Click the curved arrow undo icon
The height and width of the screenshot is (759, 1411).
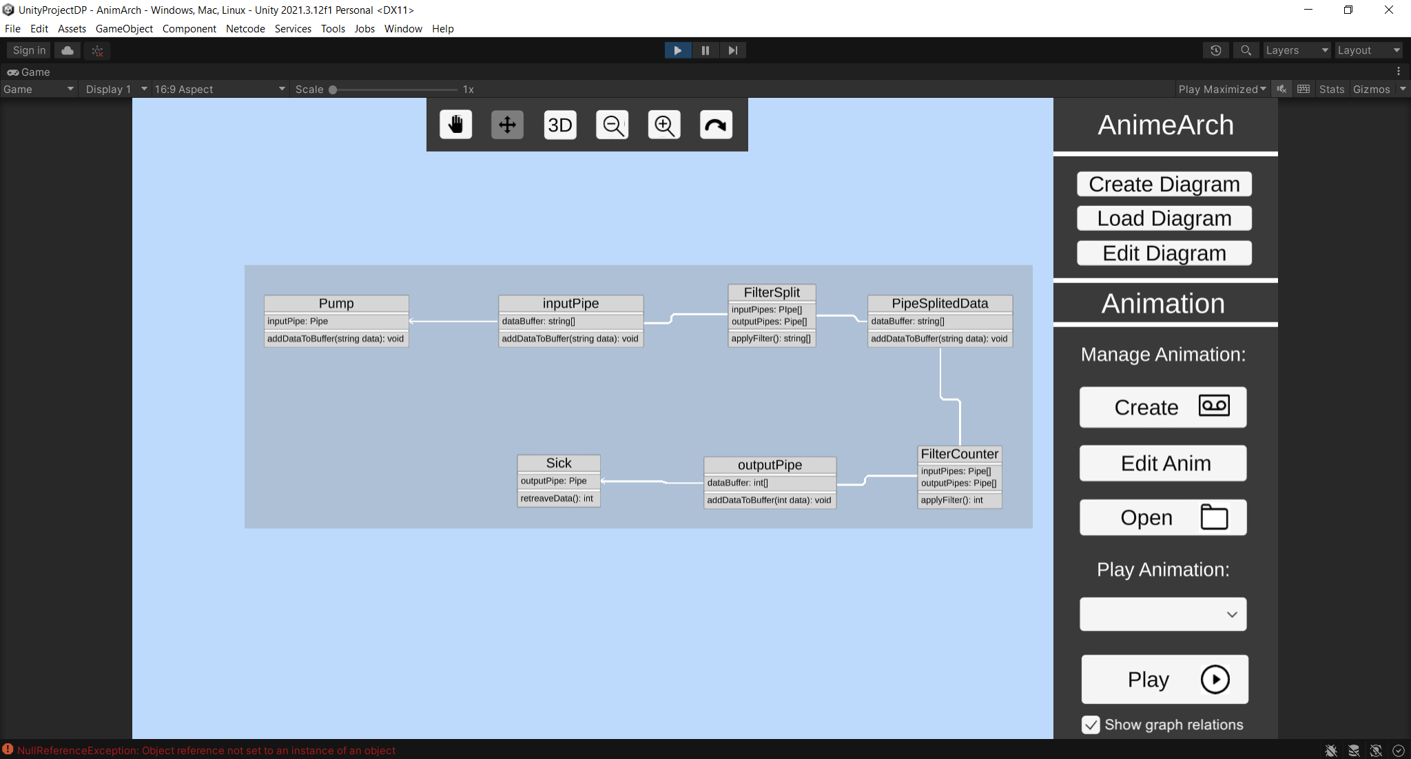coord(716,125)
